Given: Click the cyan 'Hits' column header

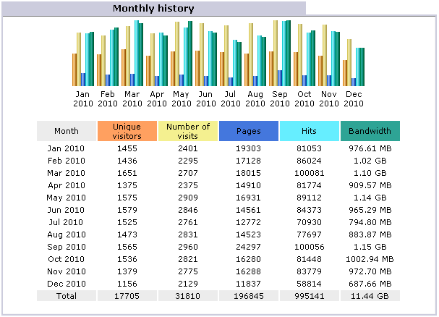Looking at the screenshot, I should point(309,131).
